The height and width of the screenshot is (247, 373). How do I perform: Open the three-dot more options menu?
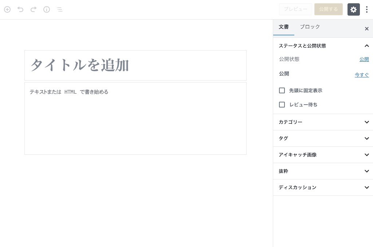[367, 9]
